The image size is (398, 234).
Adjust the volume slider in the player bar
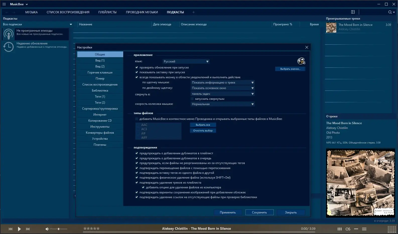(x=58, y=229)
